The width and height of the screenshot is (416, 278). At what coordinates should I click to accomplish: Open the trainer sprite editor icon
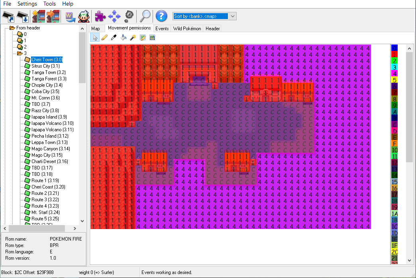84,16
